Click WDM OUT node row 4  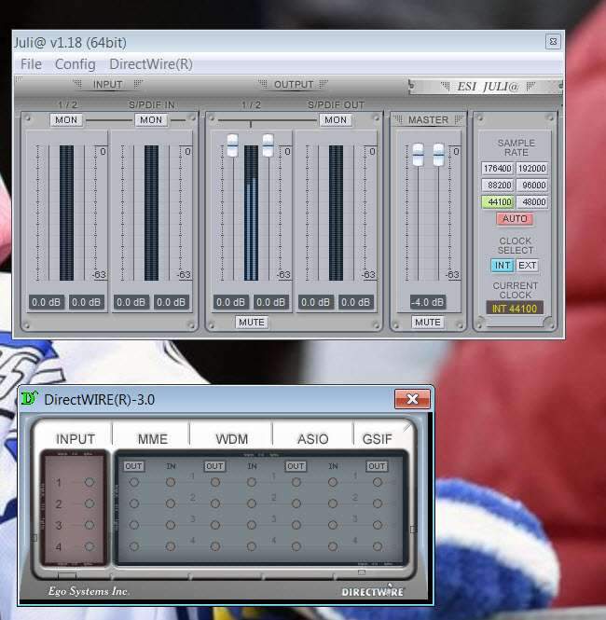point(215,546)
